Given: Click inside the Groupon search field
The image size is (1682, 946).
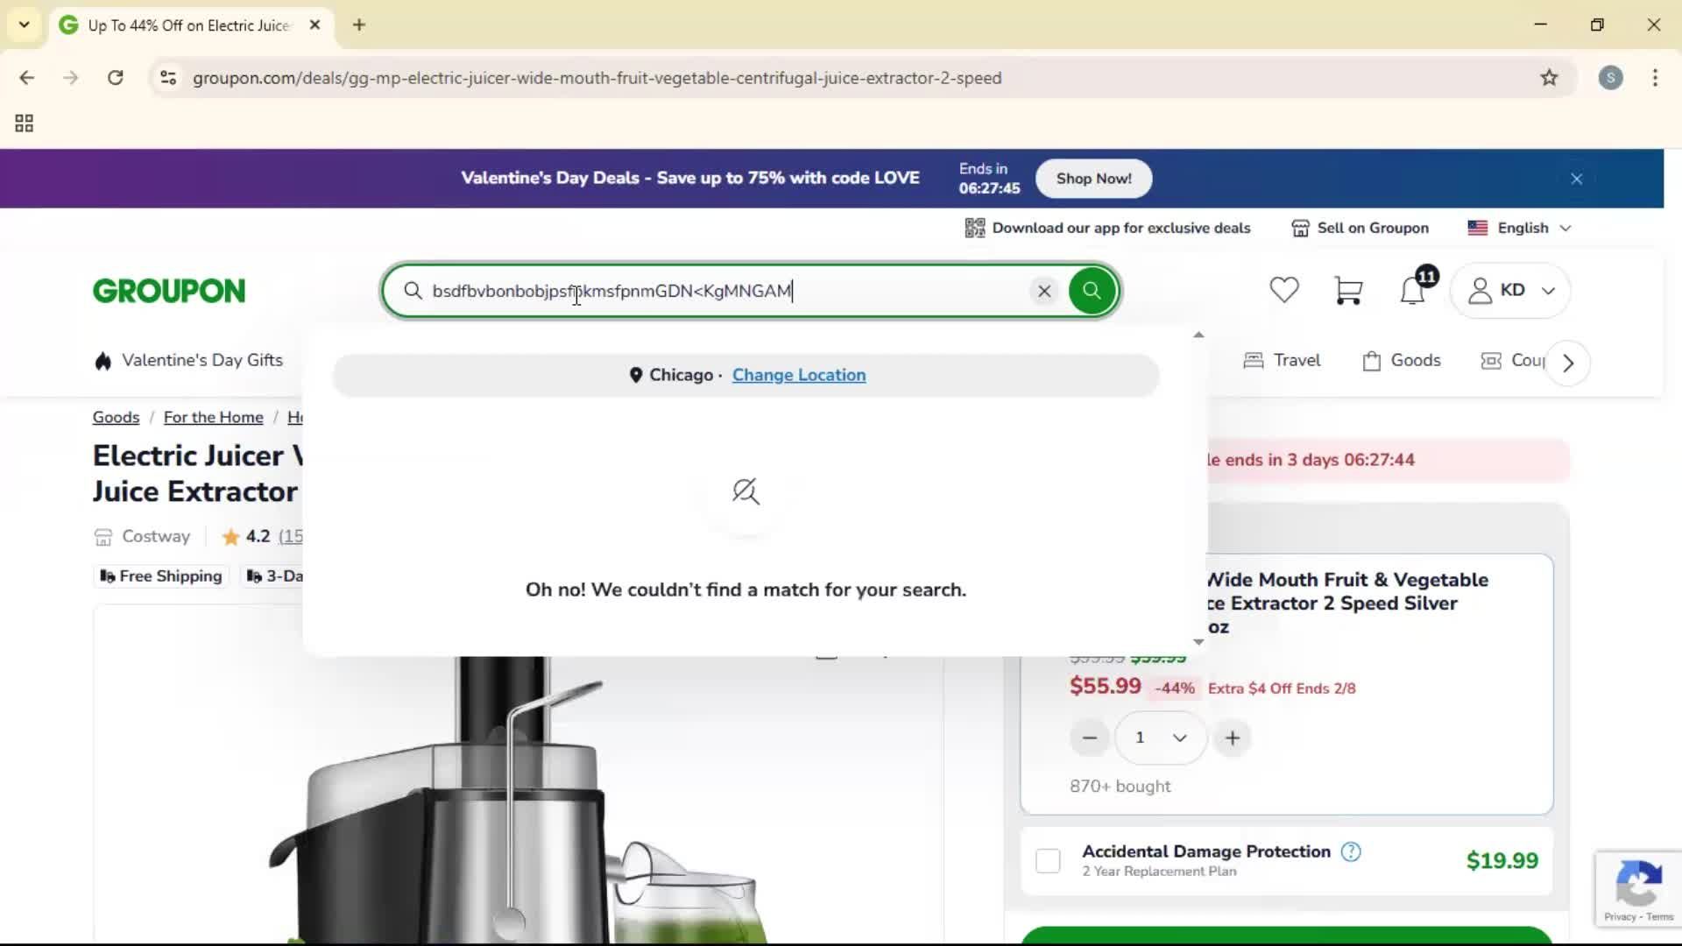Looking at the screenshot, I should pyautogui.click(x=701, y=291).
